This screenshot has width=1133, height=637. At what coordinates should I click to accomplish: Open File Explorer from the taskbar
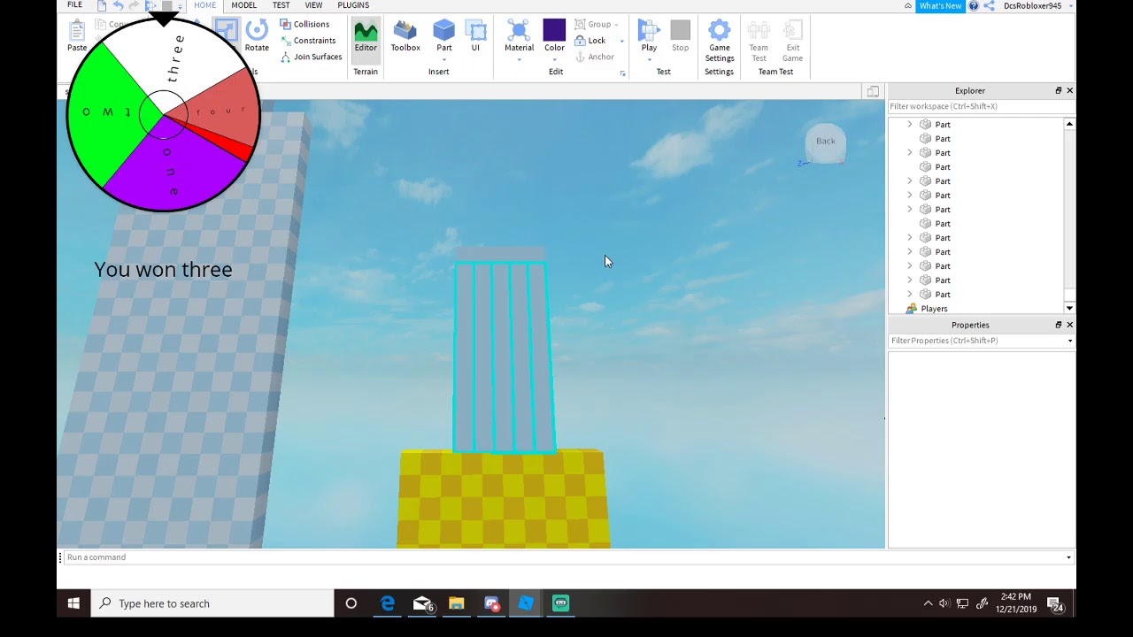coord(457,603)
